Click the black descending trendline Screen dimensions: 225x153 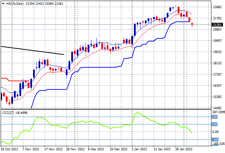32,50
